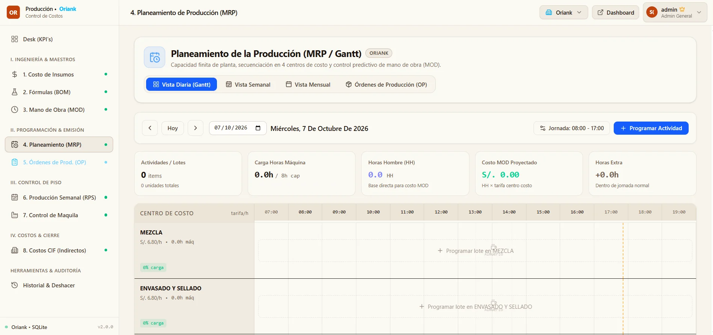This screenshot has height=335, width=713.
Task: Click the ORIANK badge beside the title
Action: [379, 53]
